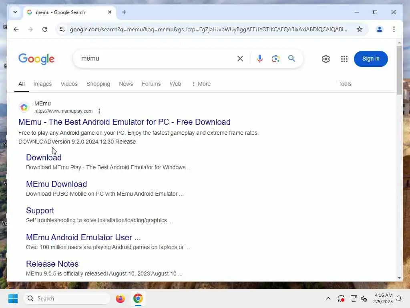Screen dimensions: 410x308
Task: Switch to the Shopping tab
Action: [x=98, y=84]
